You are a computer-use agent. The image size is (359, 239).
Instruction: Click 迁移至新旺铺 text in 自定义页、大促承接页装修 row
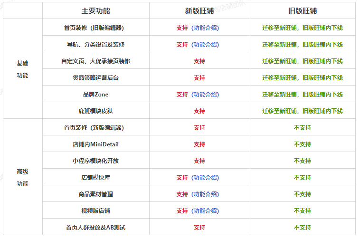point(280,61)
